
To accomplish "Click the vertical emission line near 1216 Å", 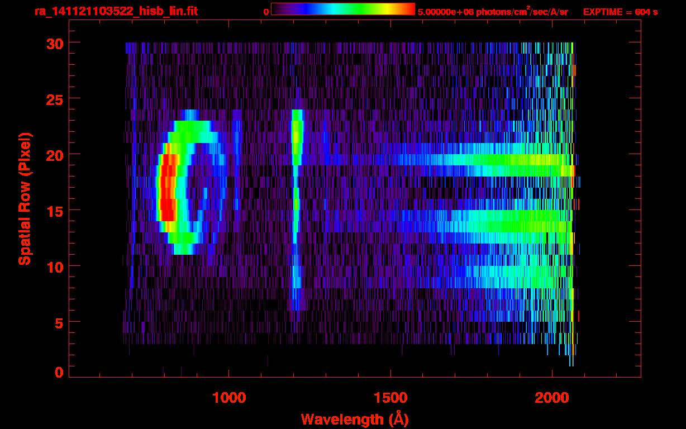I will pyautogui.click(x=296, y=209).
